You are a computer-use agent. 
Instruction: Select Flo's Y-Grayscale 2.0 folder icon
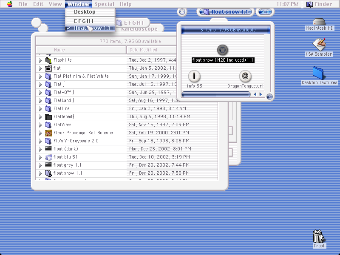48,141
